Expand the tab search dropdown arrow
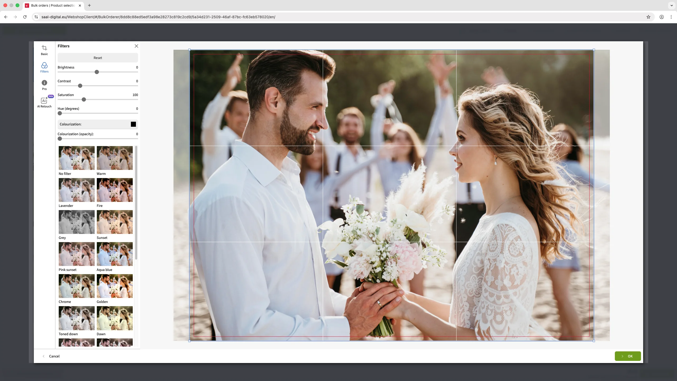Image resolution: width=677 pixels, height=381 pixels. pos(671,5)
